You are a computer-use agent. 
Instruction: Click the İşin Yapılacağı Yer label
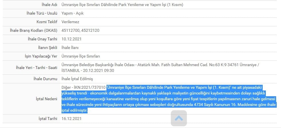point(41,56)
